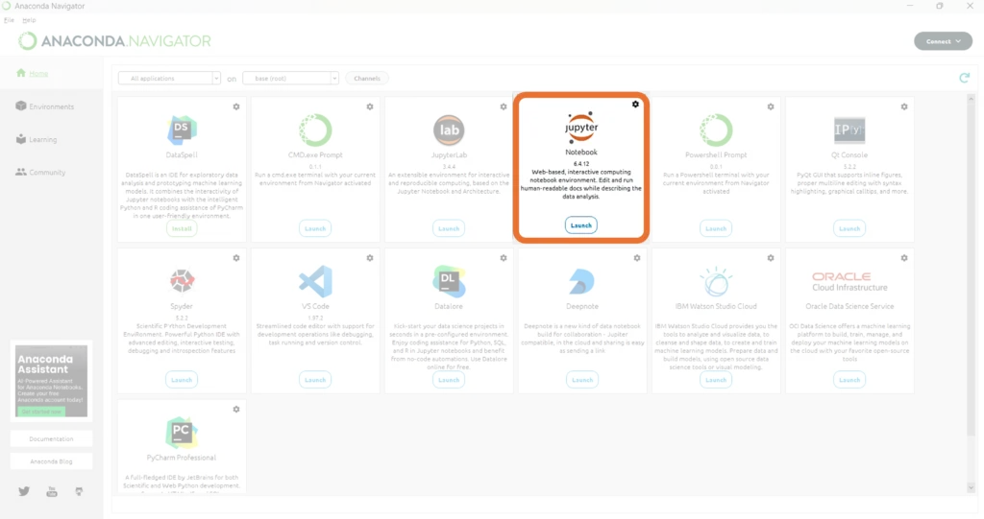Open gear settings on Oracle Data Science card

pos(904,258)
